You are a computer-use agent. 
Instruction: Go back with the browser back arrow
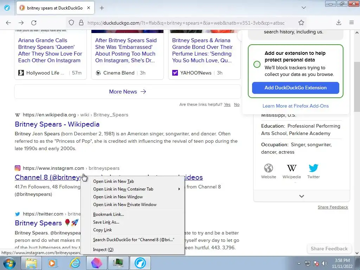(x=8, y=23)
